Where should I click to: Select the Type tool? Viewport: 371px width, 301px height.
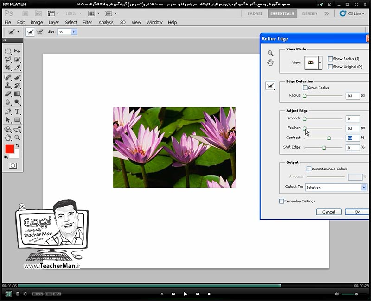tap(17, 112)
